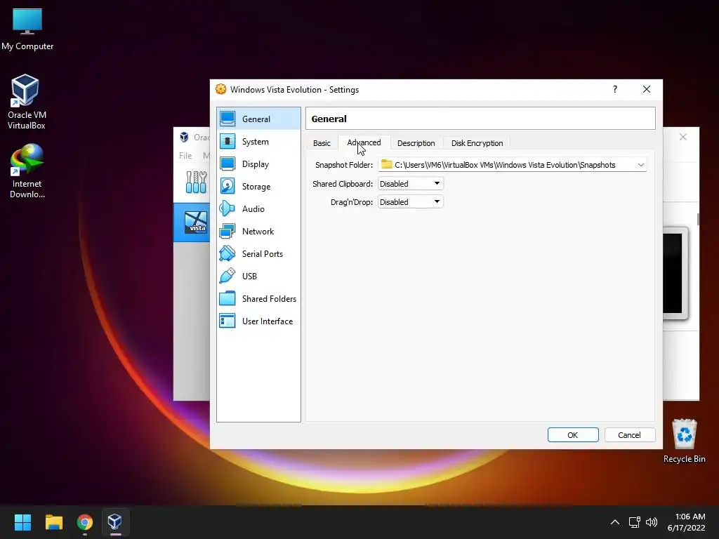Close the Windows Vista Evolution Settings dialog

(646, 89)
